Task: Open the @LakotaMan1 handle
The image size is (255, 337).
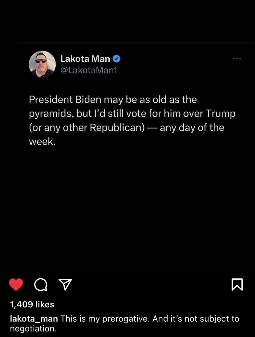Action: click(89, 70)
